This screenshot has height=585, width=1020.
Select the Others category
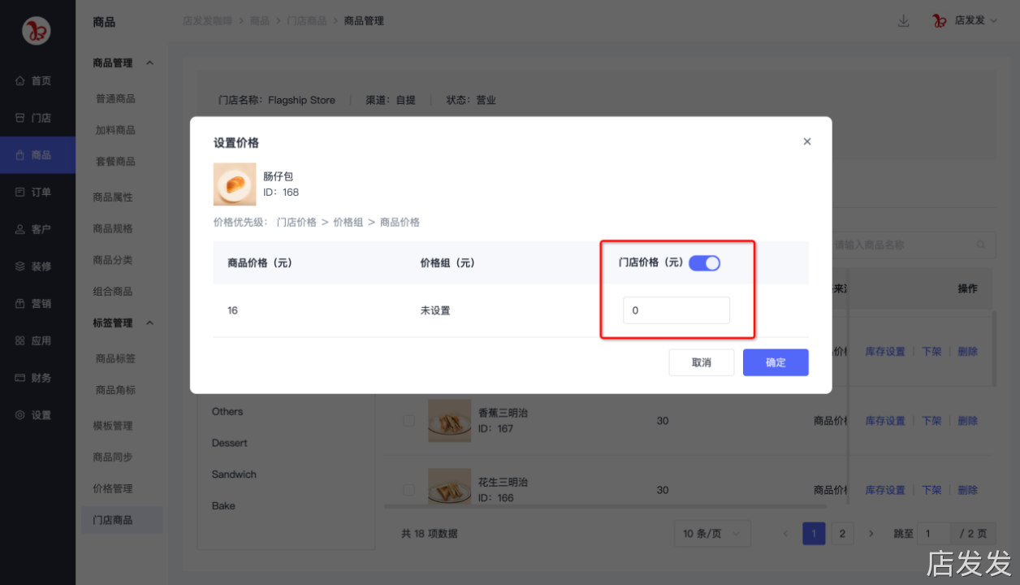coord(227,412)
